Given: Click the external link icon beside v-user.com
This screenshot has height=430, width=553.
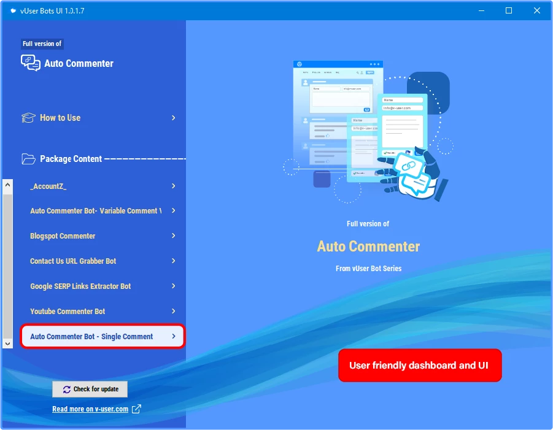Looking at the screenshot, I should (136, 409).
